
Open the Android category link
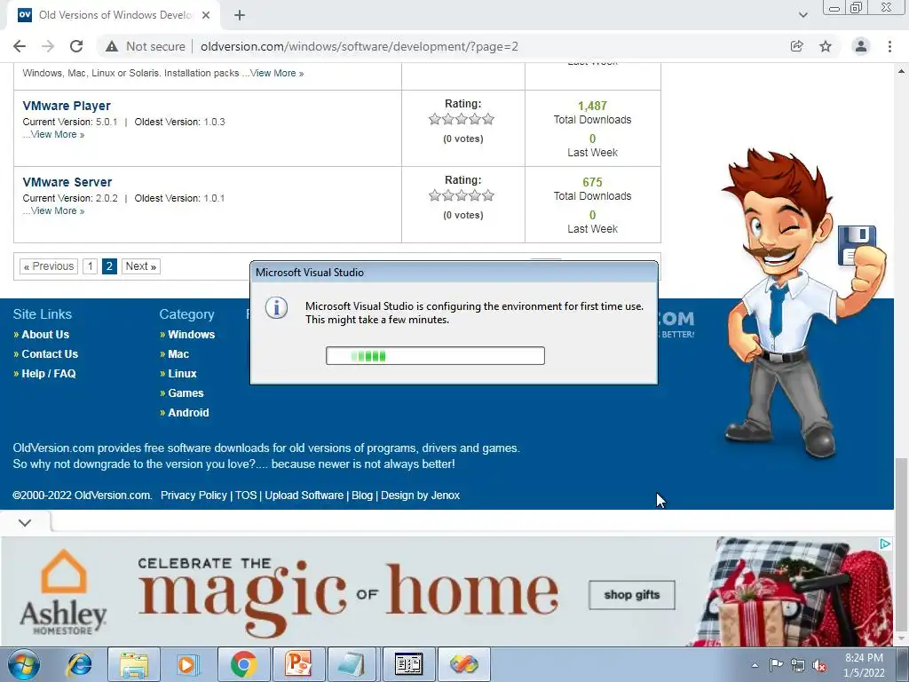(x=188, y=413)
